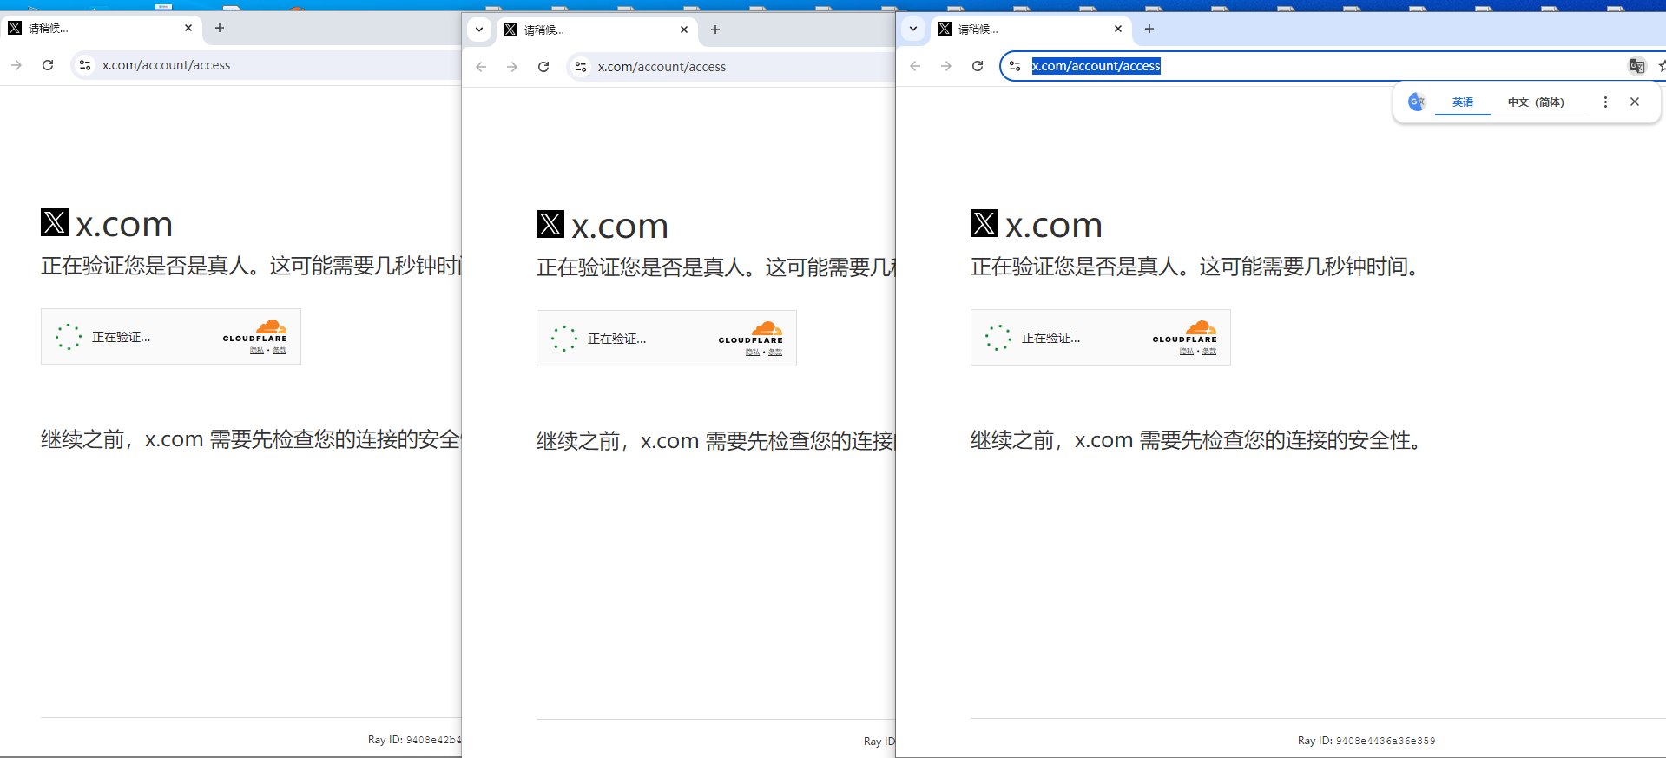Select the 请稍候 tab in the left window
This screenshot has height=758, width=1666.
coord(101,28)
